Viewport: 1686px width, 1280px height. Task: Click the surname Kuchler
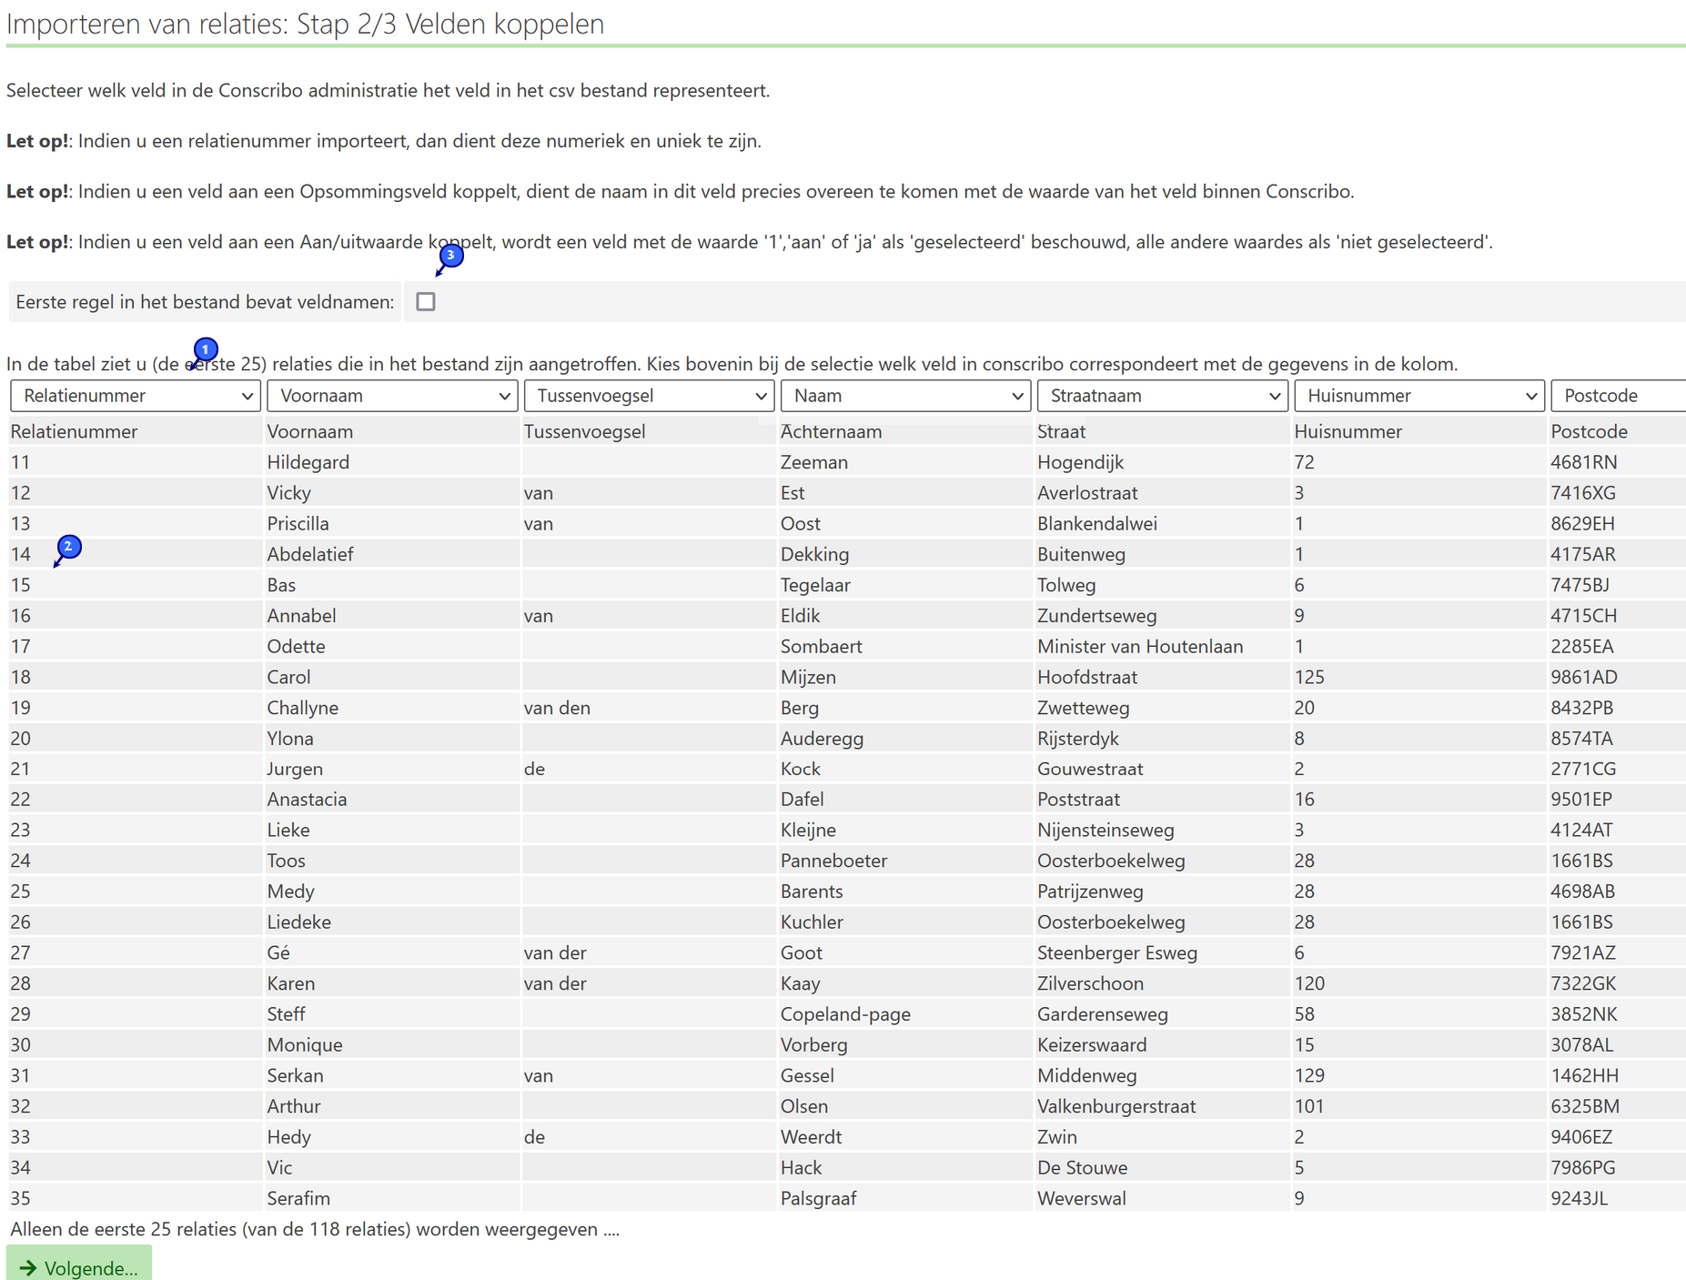(812, 922)
